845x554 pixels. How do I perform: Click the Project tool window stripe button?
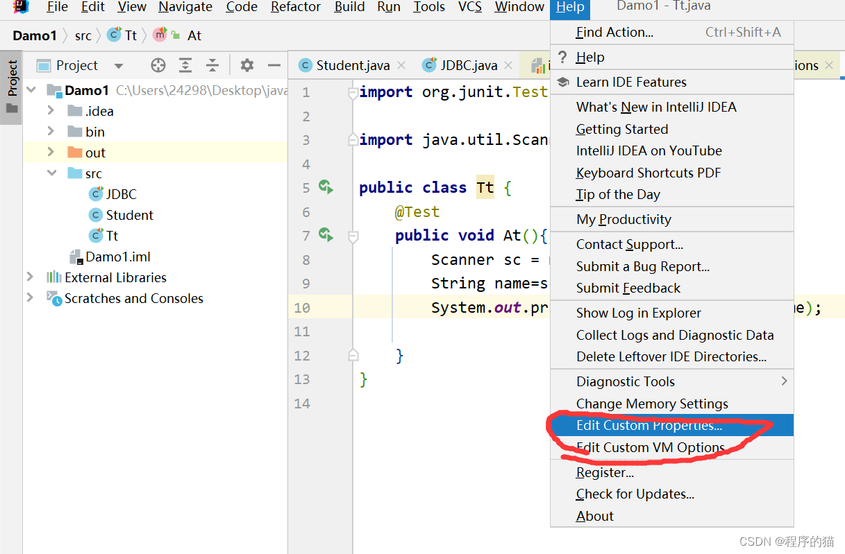point(12,87)
